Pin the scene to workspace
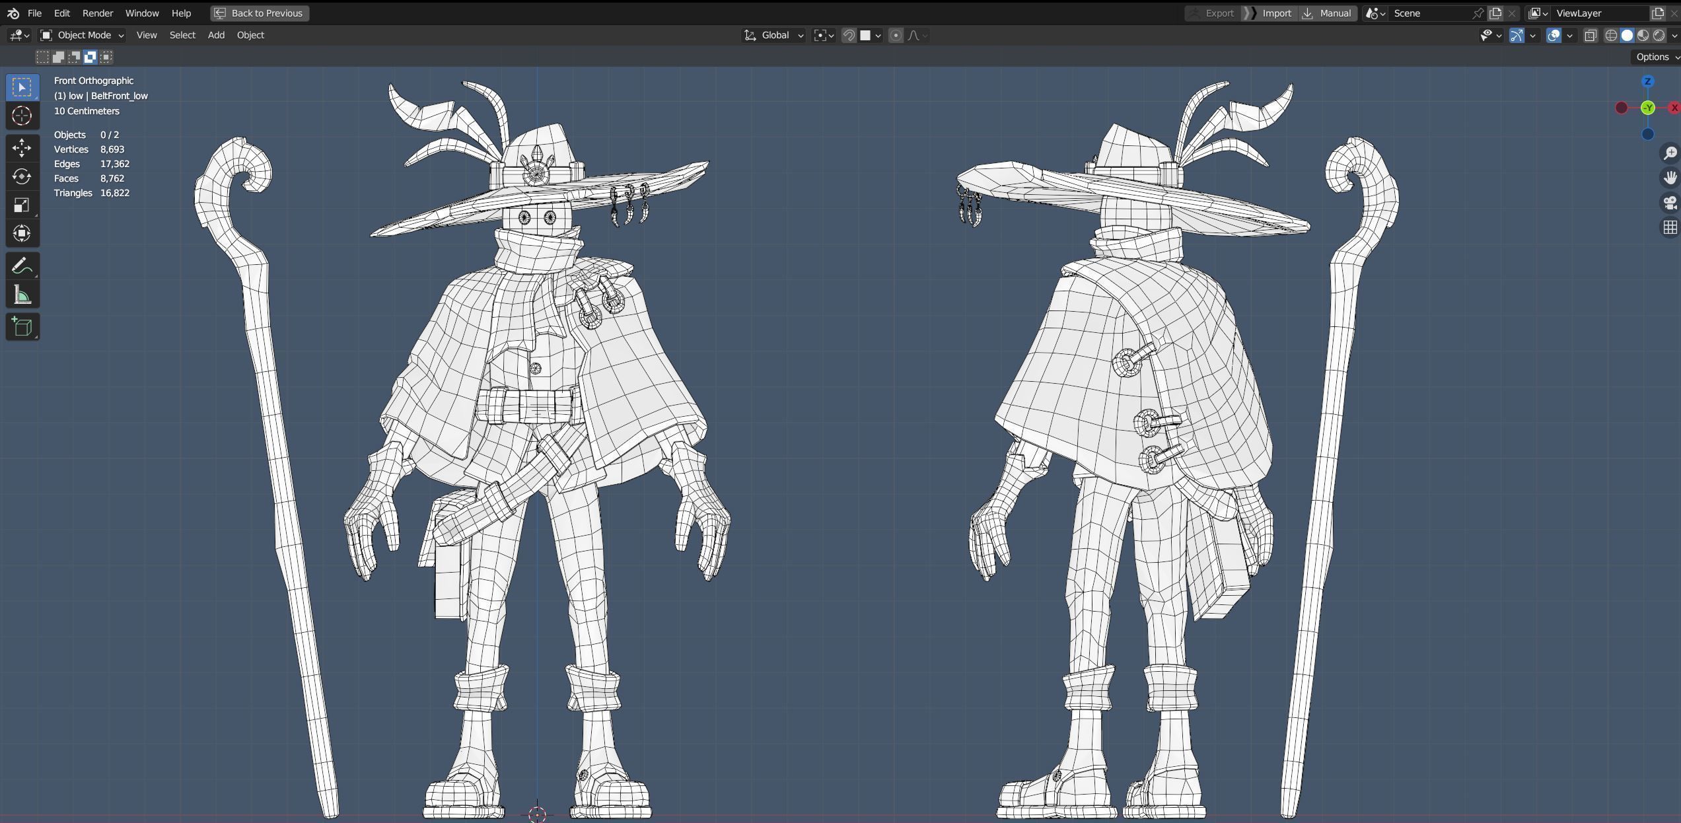The width and height of the screenshot is (1681, 823). click(1478, 13)
